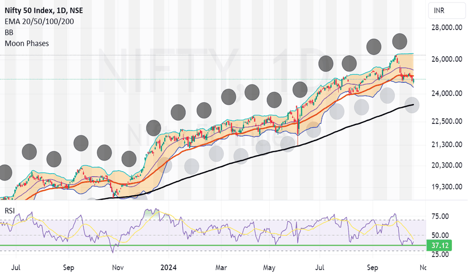Click the 50.00 RSI axis label
468x276 pixels.
point(440,235)
